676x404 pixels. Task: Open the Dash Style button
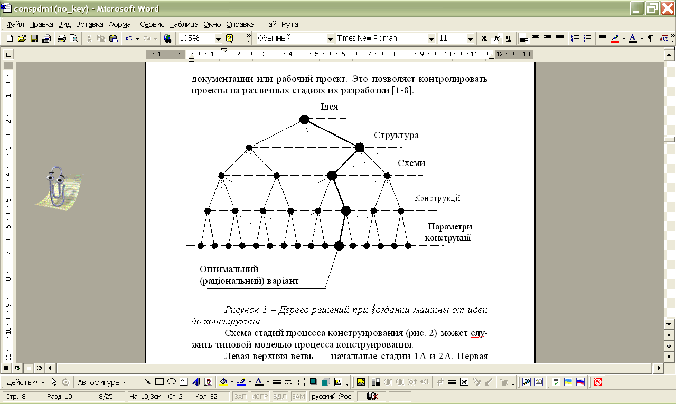point(289,382)
